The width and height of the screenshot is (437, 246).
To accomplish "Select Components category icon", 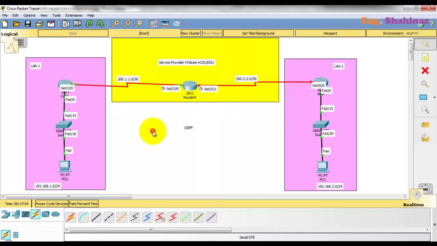I will pos(26,214).
